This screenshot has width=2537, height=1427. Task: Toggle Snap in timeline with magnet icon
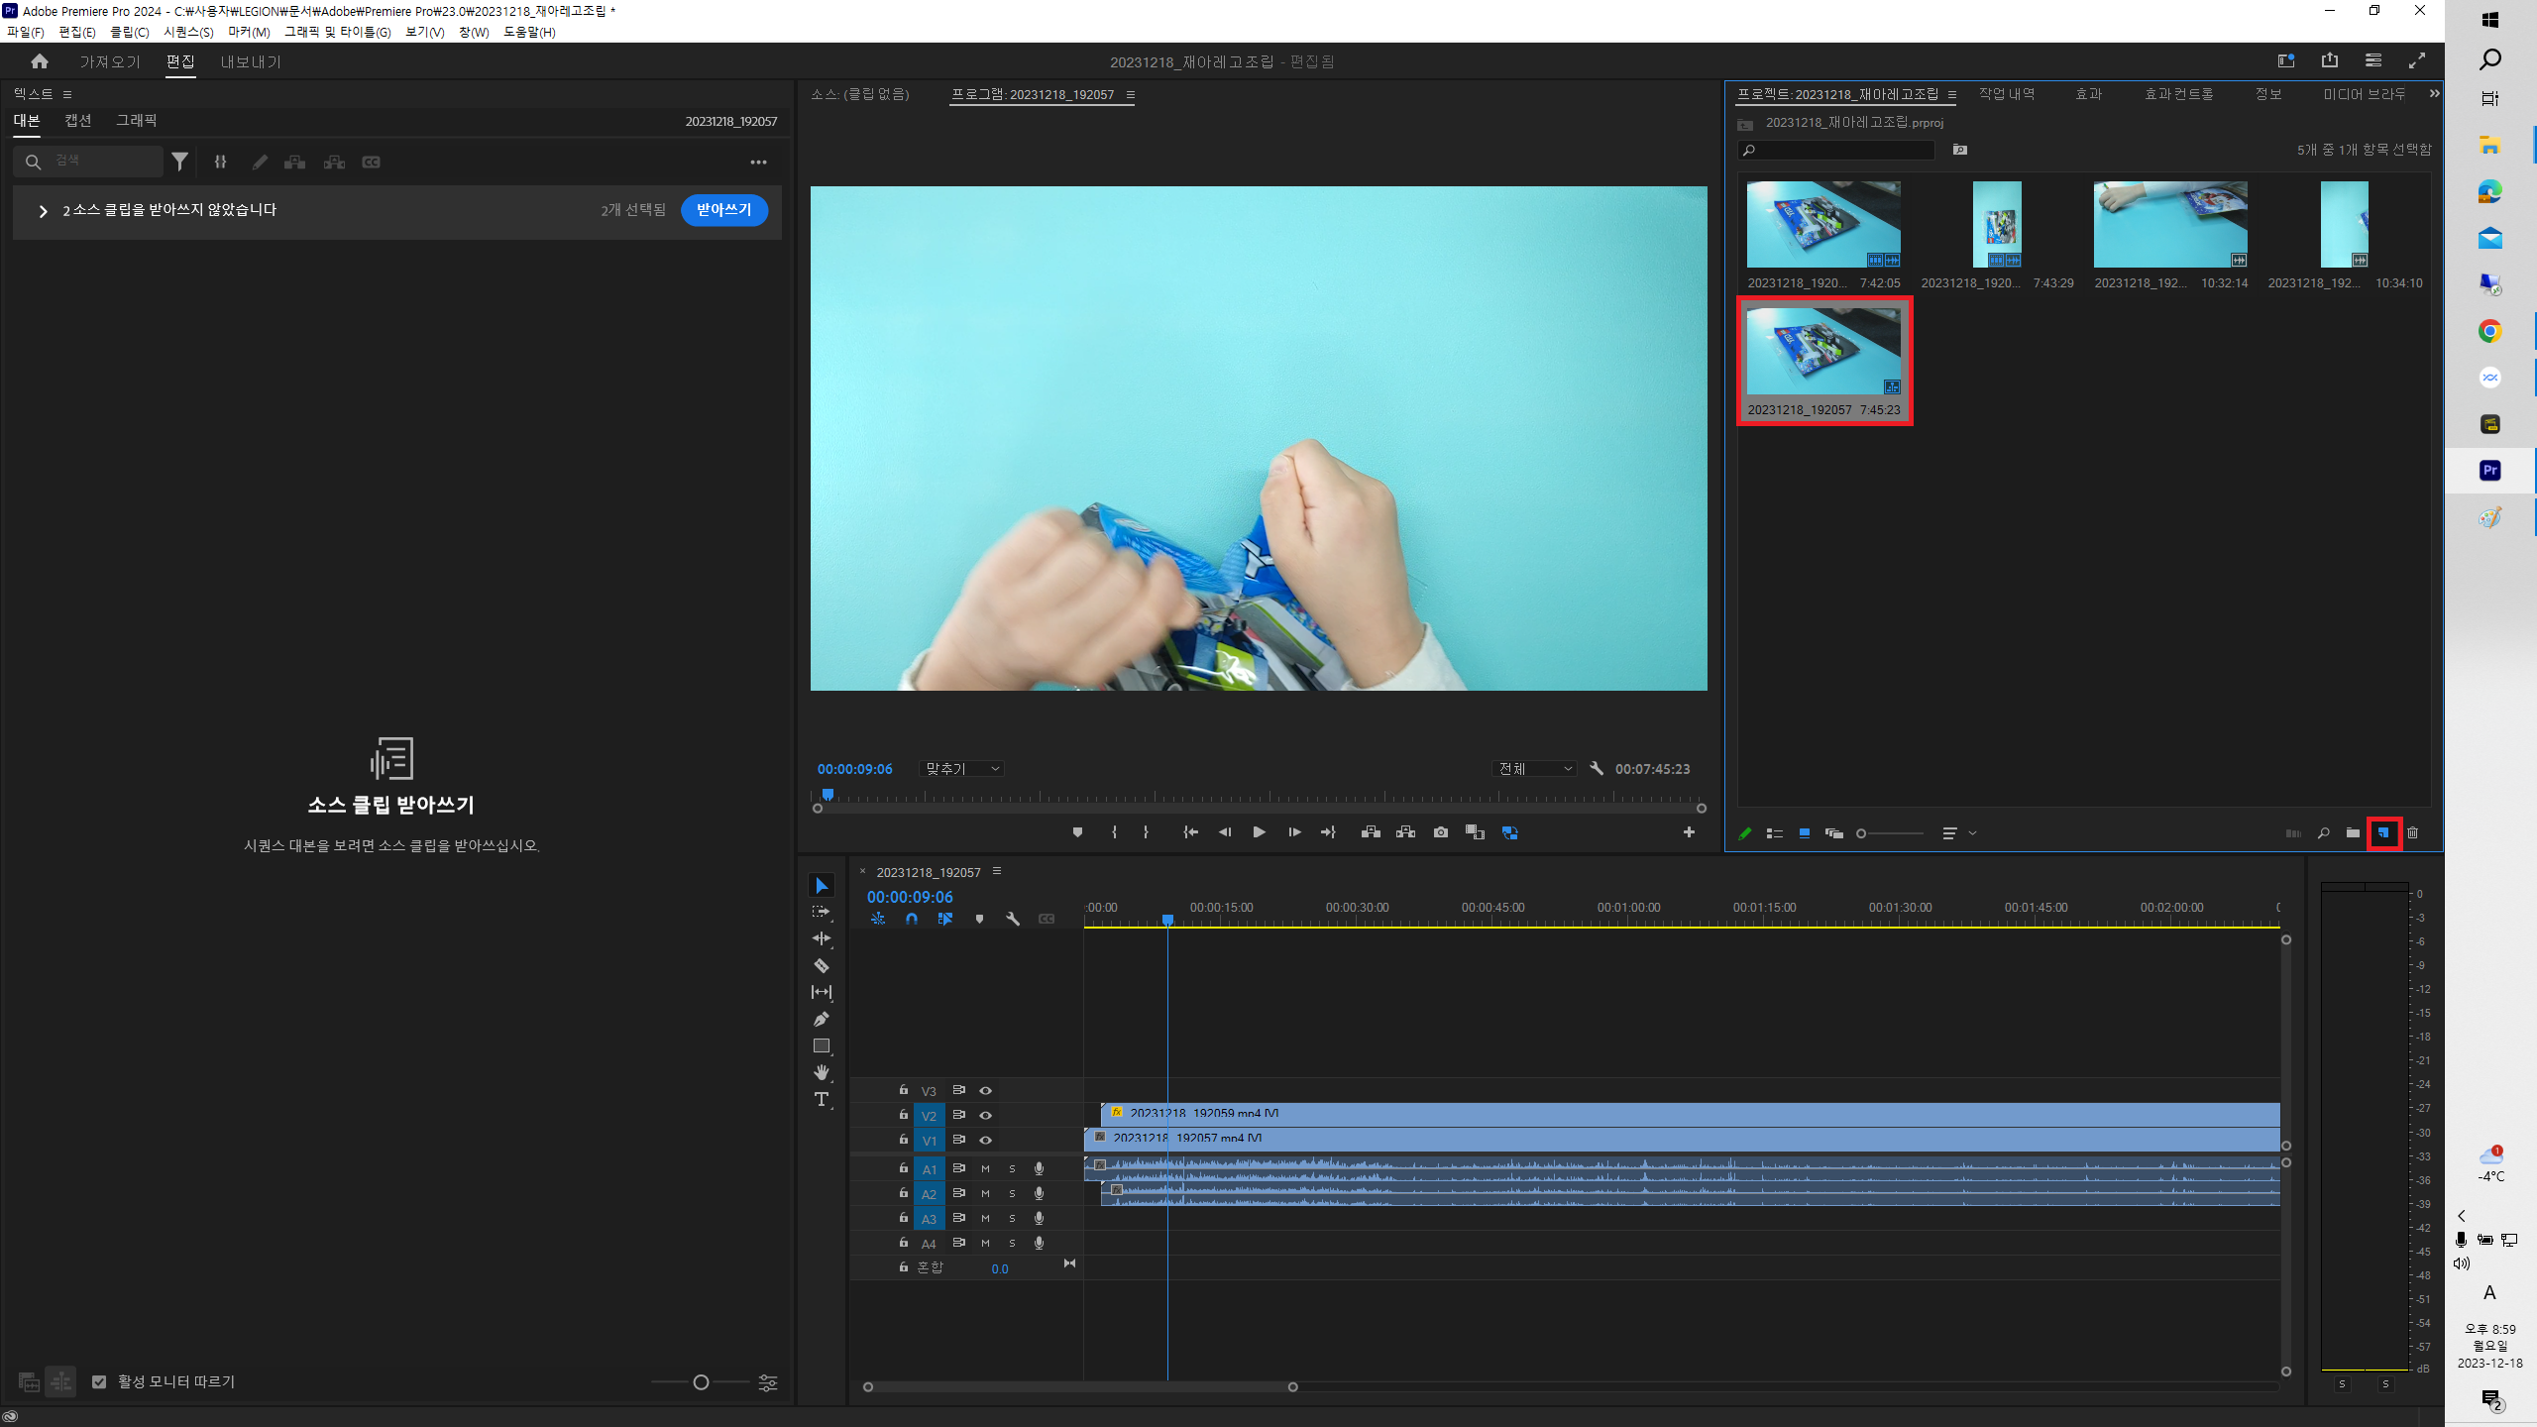coord(912,919)
